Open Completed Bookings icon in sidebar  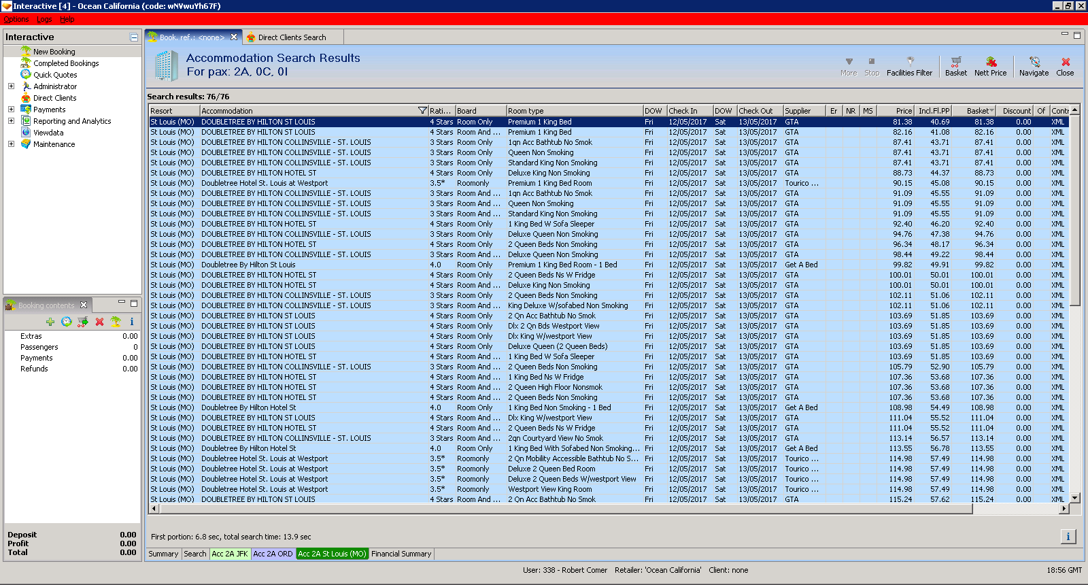point(26,63)
